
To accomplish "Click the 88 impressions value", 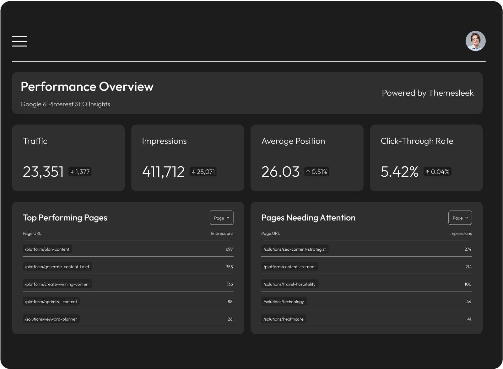I will pyautogui.click(x=230, y=302).
